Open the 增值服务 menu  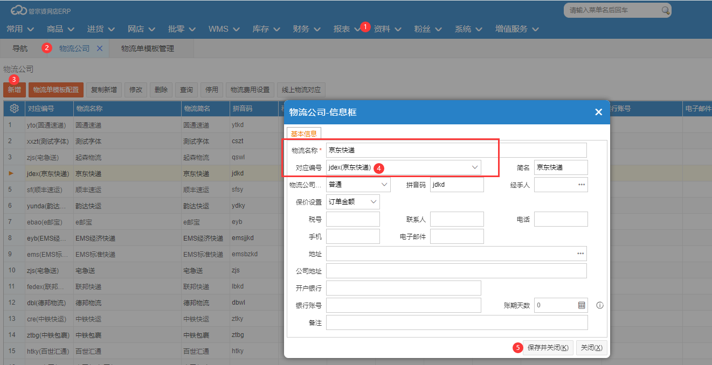[517, 29]
